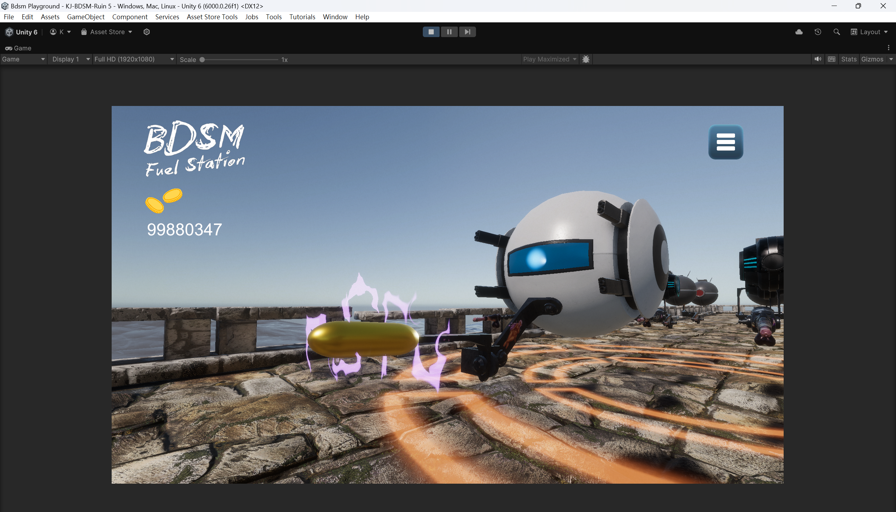Open the Display 1 dropdown
This screenshot has height=512, width=896.
coord(70,59)
